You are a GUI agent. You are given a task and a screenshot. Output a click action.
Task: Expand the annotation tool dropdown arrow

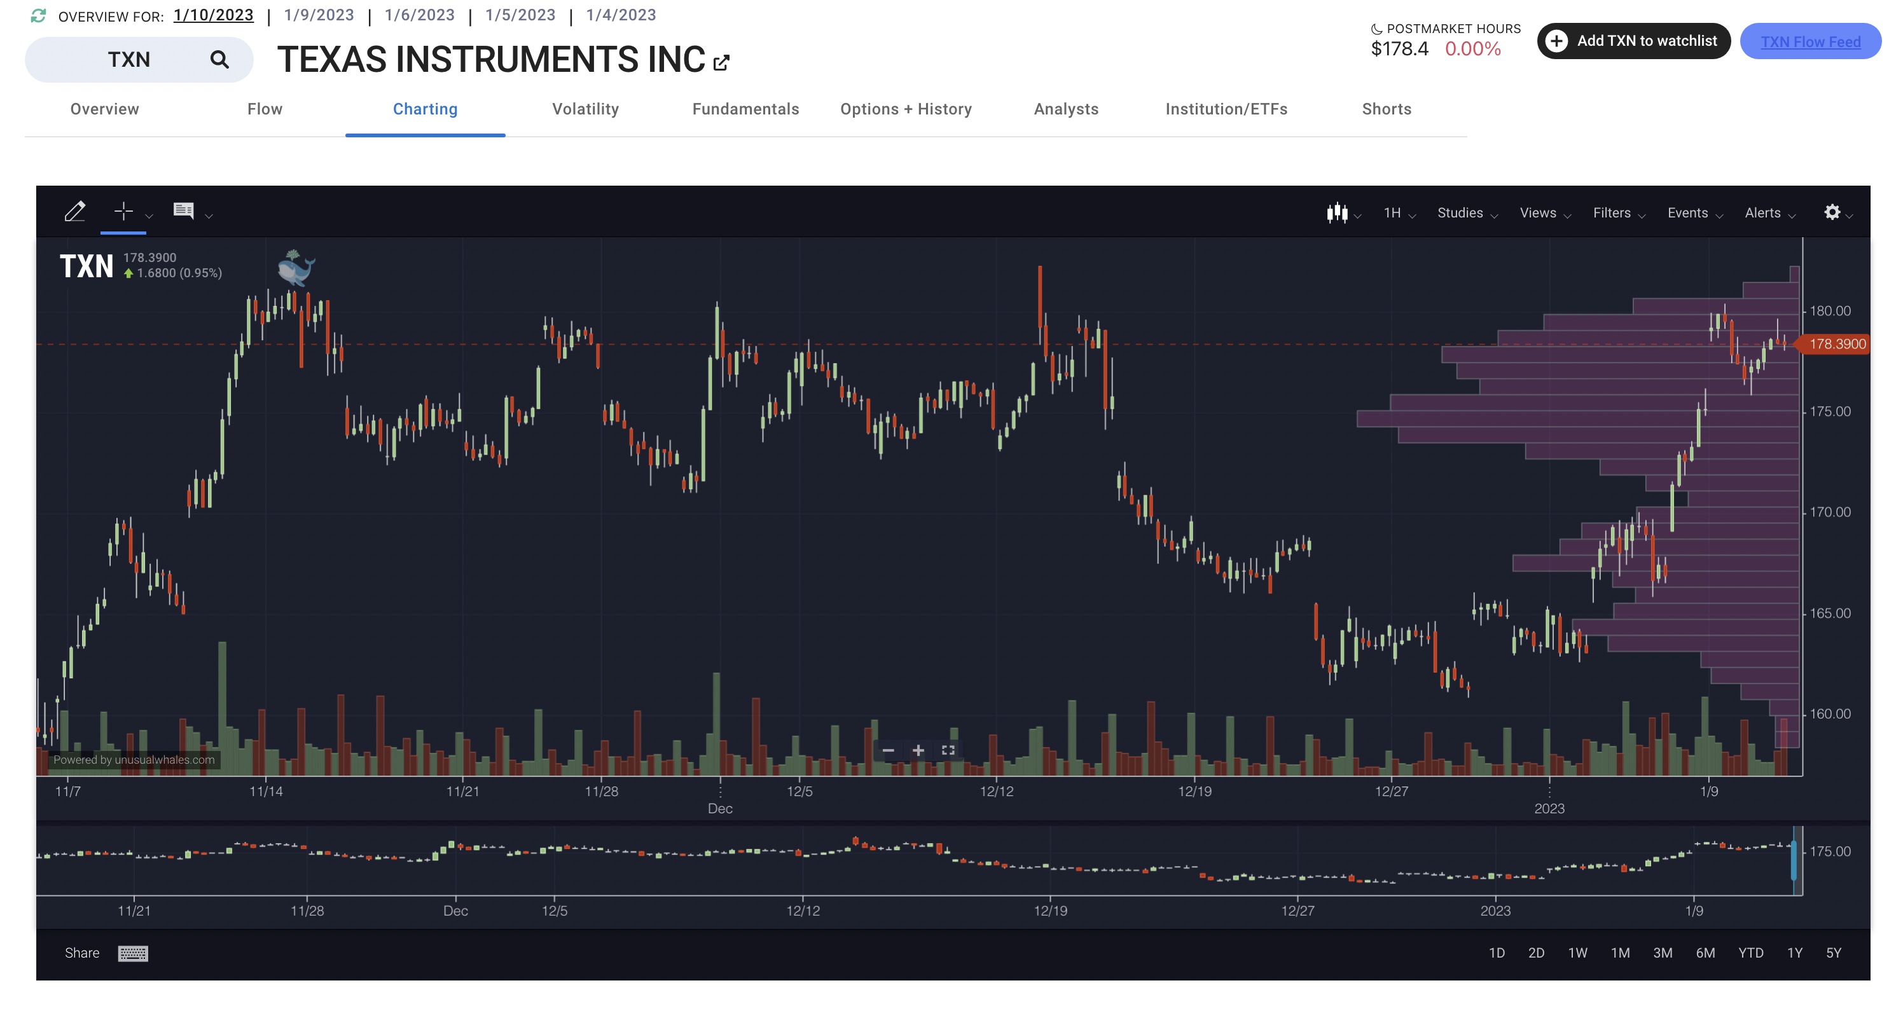click(x=209, y=216)
